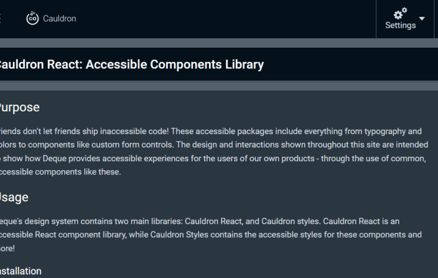Select the Usage section heading

pyautogui.click(x=14, y=197)
